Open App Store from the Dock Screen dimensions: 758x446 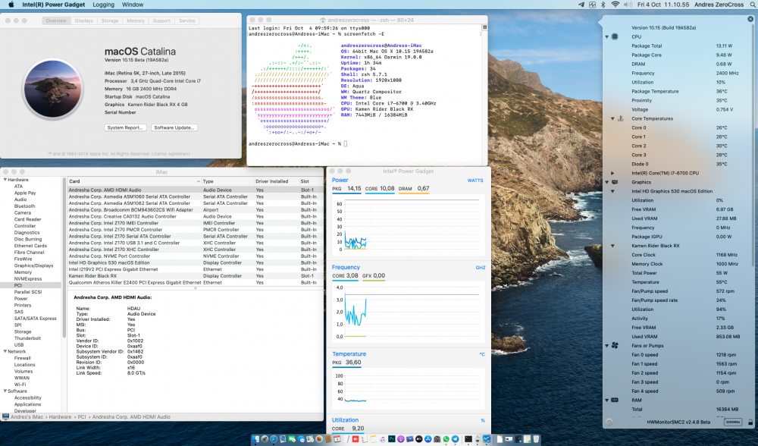coord(428,438)
